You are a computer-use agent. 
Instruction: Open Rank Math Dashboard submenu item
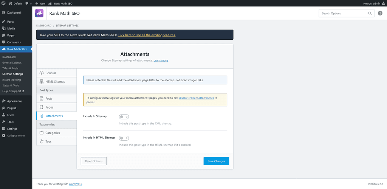tap(9, 57)
